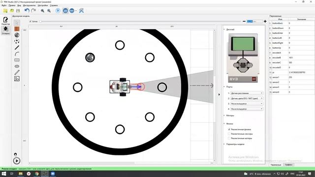Select the brick wall tool
The height and width of the screenshot is (177, 315).
pos(17,29)
